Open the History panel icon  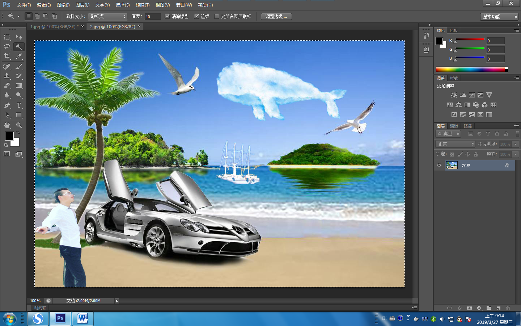pyautogui.click(x=426, y=35)
